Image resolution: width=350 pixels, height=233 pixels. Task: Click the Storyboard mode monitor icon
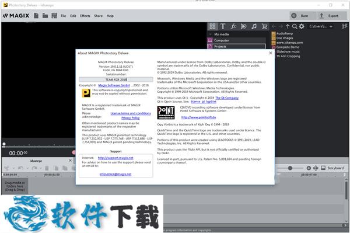coord(323,168)
